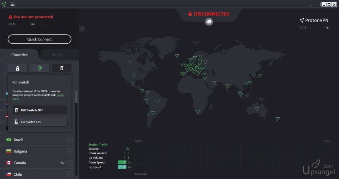Click the Canada P2P arrows icon
This screenshot has width=339, height=179.
pyautogui.click(x=62, y=162)
